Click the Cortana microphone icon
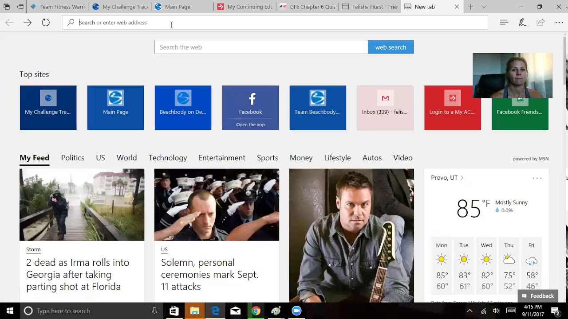 click(x=154, y=311)
